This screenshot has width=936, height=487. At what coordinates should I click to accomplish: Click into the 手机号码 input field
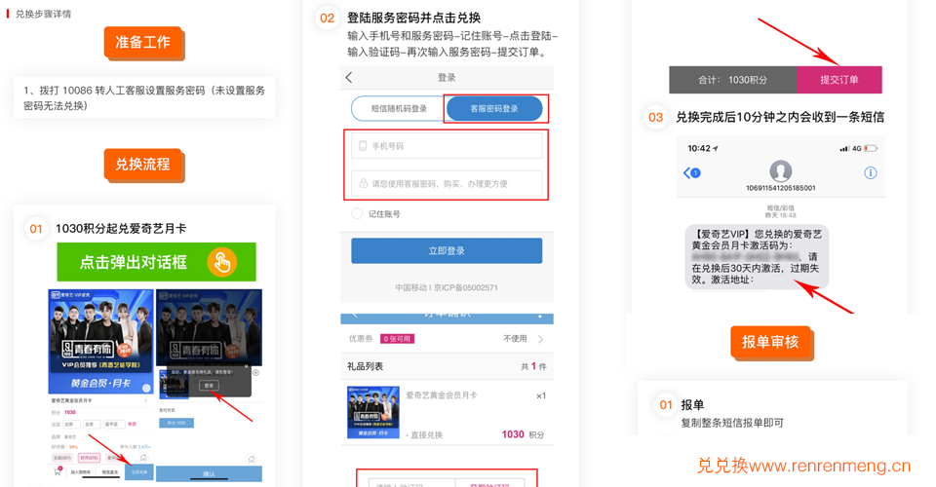[447, 146]
